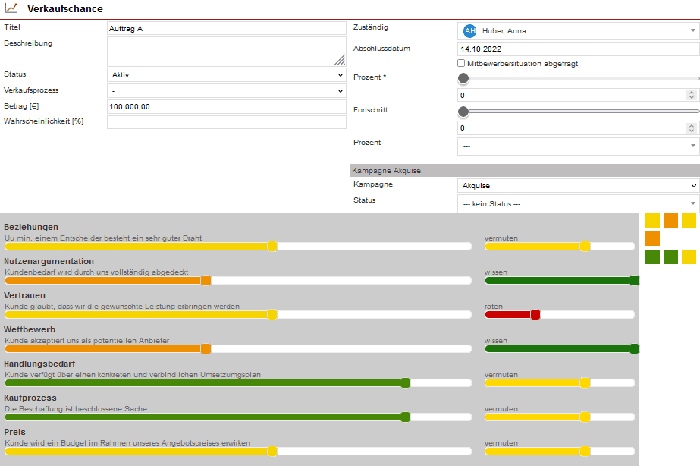Click the leftmost green swatch in bottom row
This screenshot has height=466, width=700.
click(652, 257)
